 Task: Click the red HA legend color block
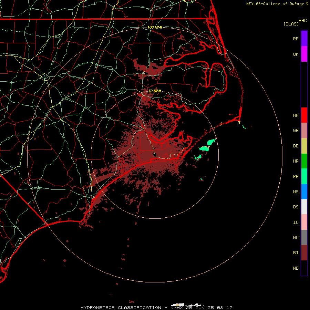coord(304,115)
